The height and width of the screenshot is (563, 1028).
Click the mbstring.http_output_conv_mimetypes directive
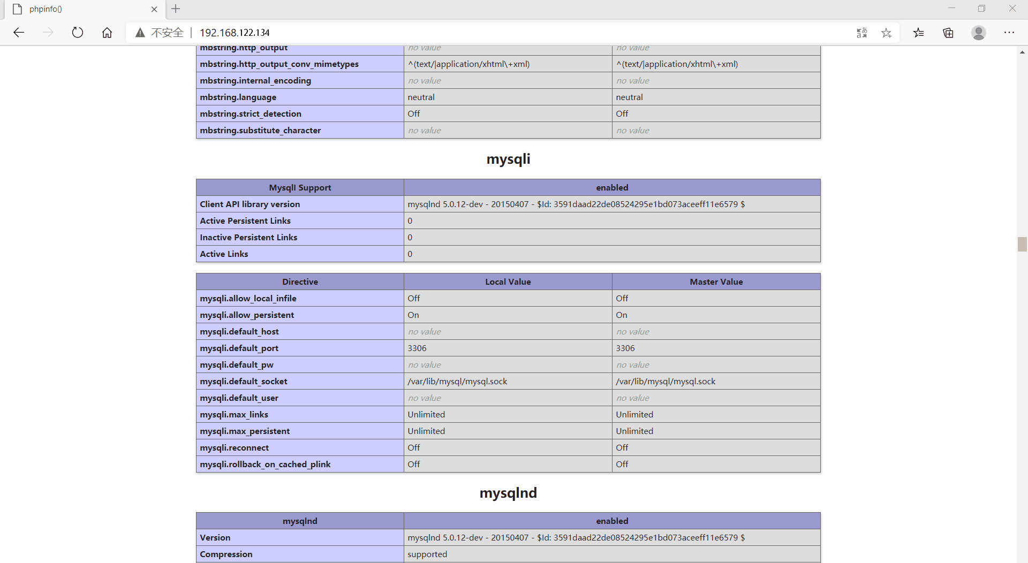[279, 64]
